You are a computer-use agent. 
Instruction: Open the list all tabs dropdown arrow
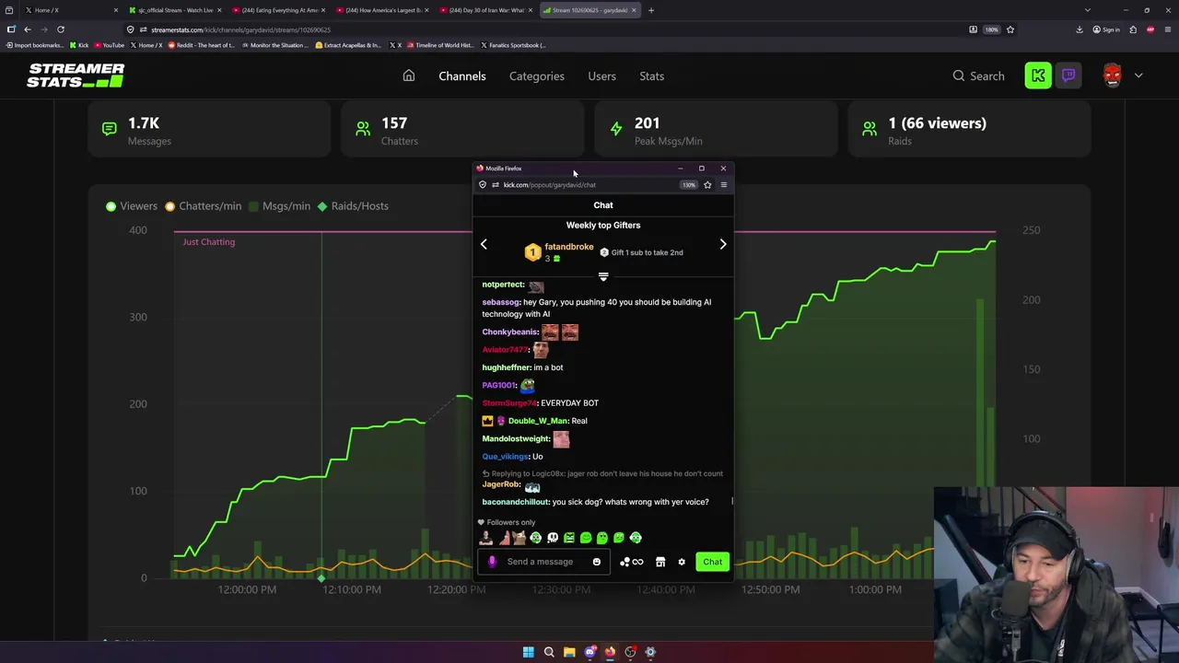(1088, 10)
